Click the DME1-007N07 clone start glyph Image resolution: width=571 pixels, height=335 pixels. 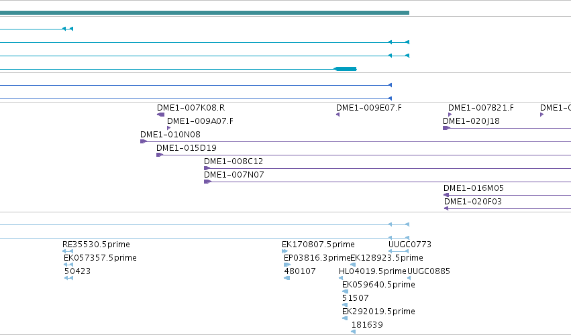[x=207, y=182]
